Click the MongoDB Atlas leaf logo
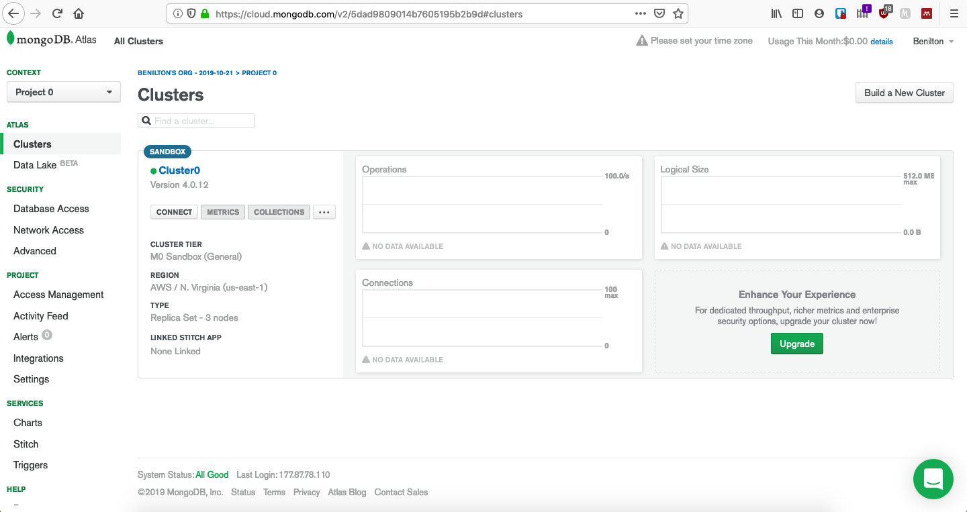Screen dimensions: 967x512 pos(10,39)
